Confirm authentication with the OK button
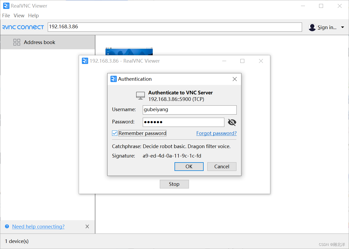 click(x=189, y=166)
